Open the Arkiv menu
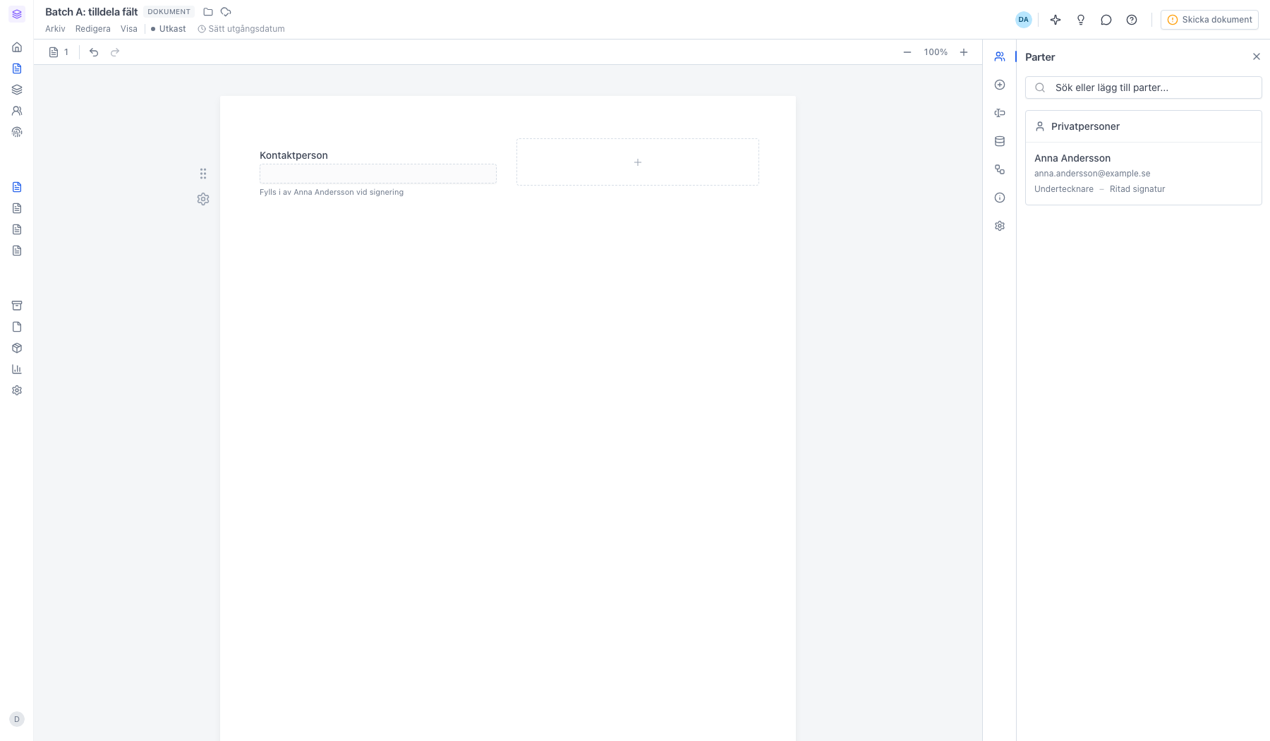Image resolution: width=1270 pixels, height=741 pixels. coord(55,29)
